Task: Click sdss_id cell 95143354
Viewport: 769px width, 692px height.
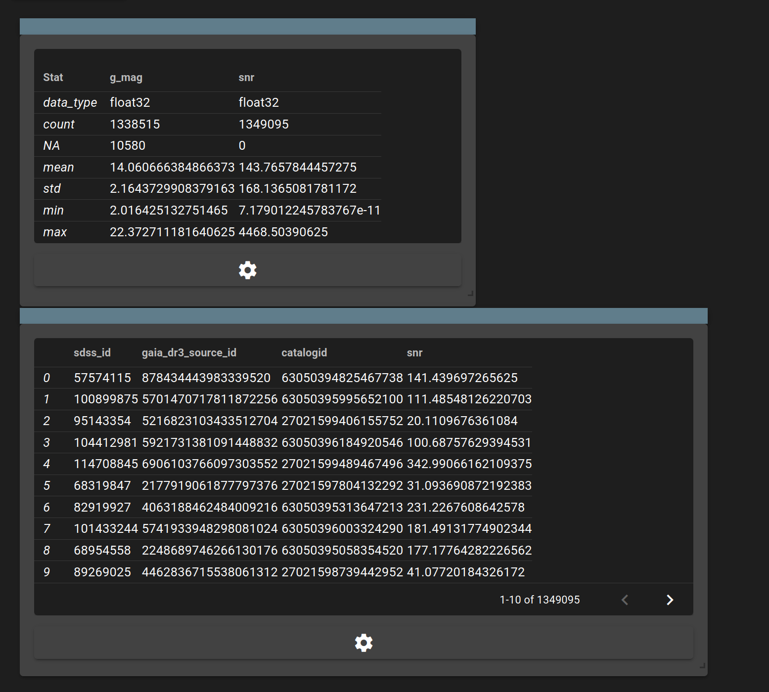Action: pyautogui.click(x=102, y=421)
